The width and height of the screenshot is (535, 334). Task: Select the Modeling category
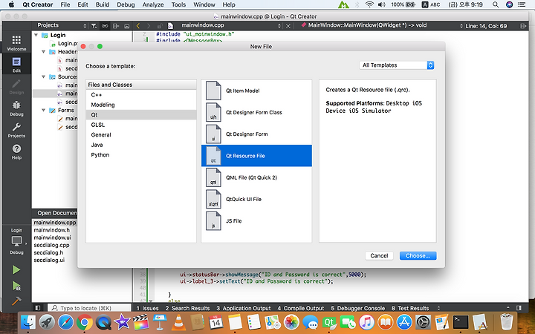click(141, 105)
